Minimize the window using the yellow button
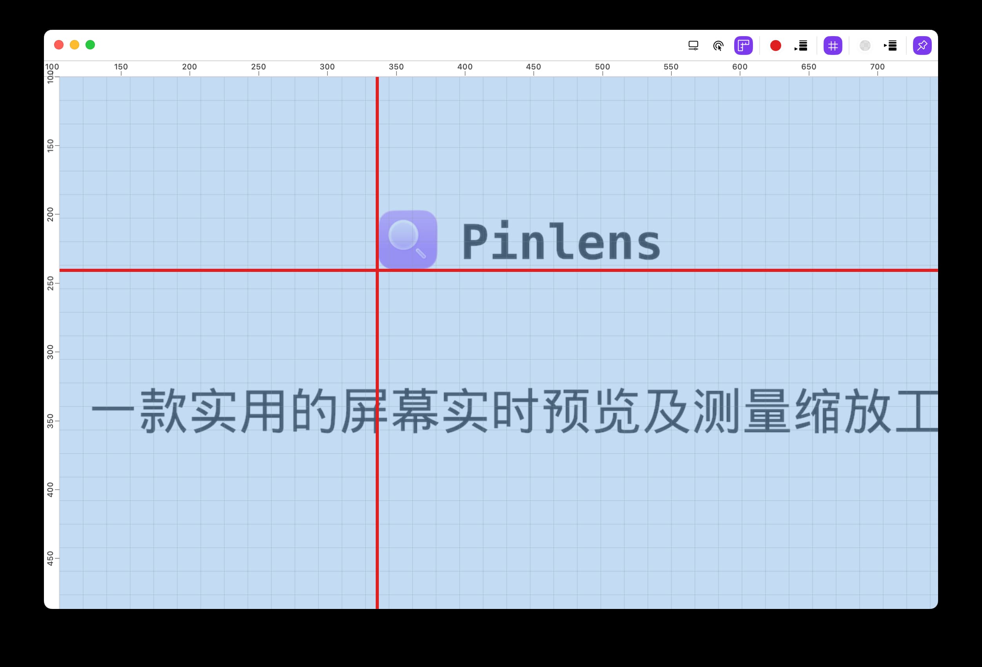Viewport: 982px width, 667px height. (75, 45)
